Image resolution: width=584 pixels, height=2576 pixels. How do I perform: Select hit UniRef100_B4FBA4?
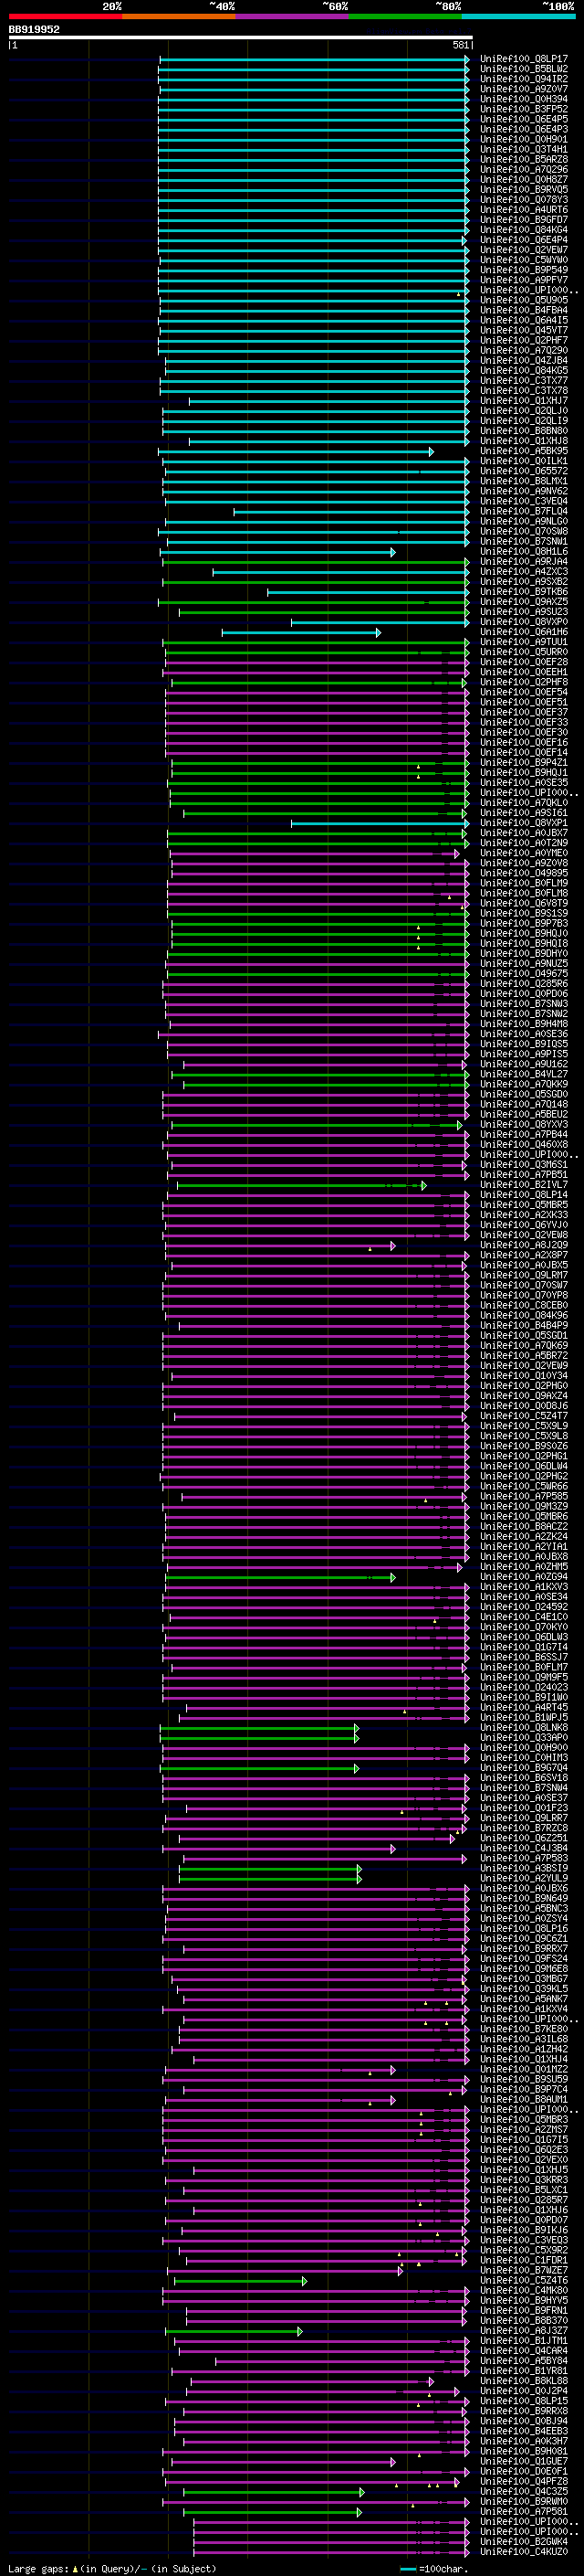pos(523,310)
